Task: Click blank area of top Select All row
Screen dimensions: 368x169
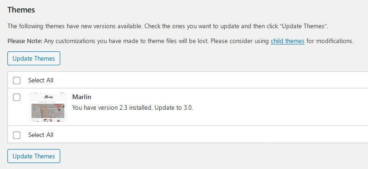Action: [211, 80]
